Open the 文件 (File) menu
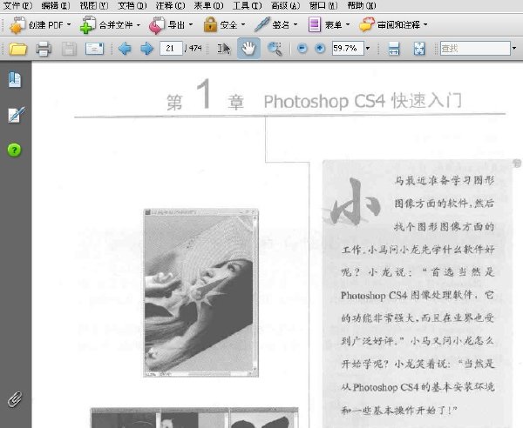This screenshot has height=428, width=523. (17, 5)
